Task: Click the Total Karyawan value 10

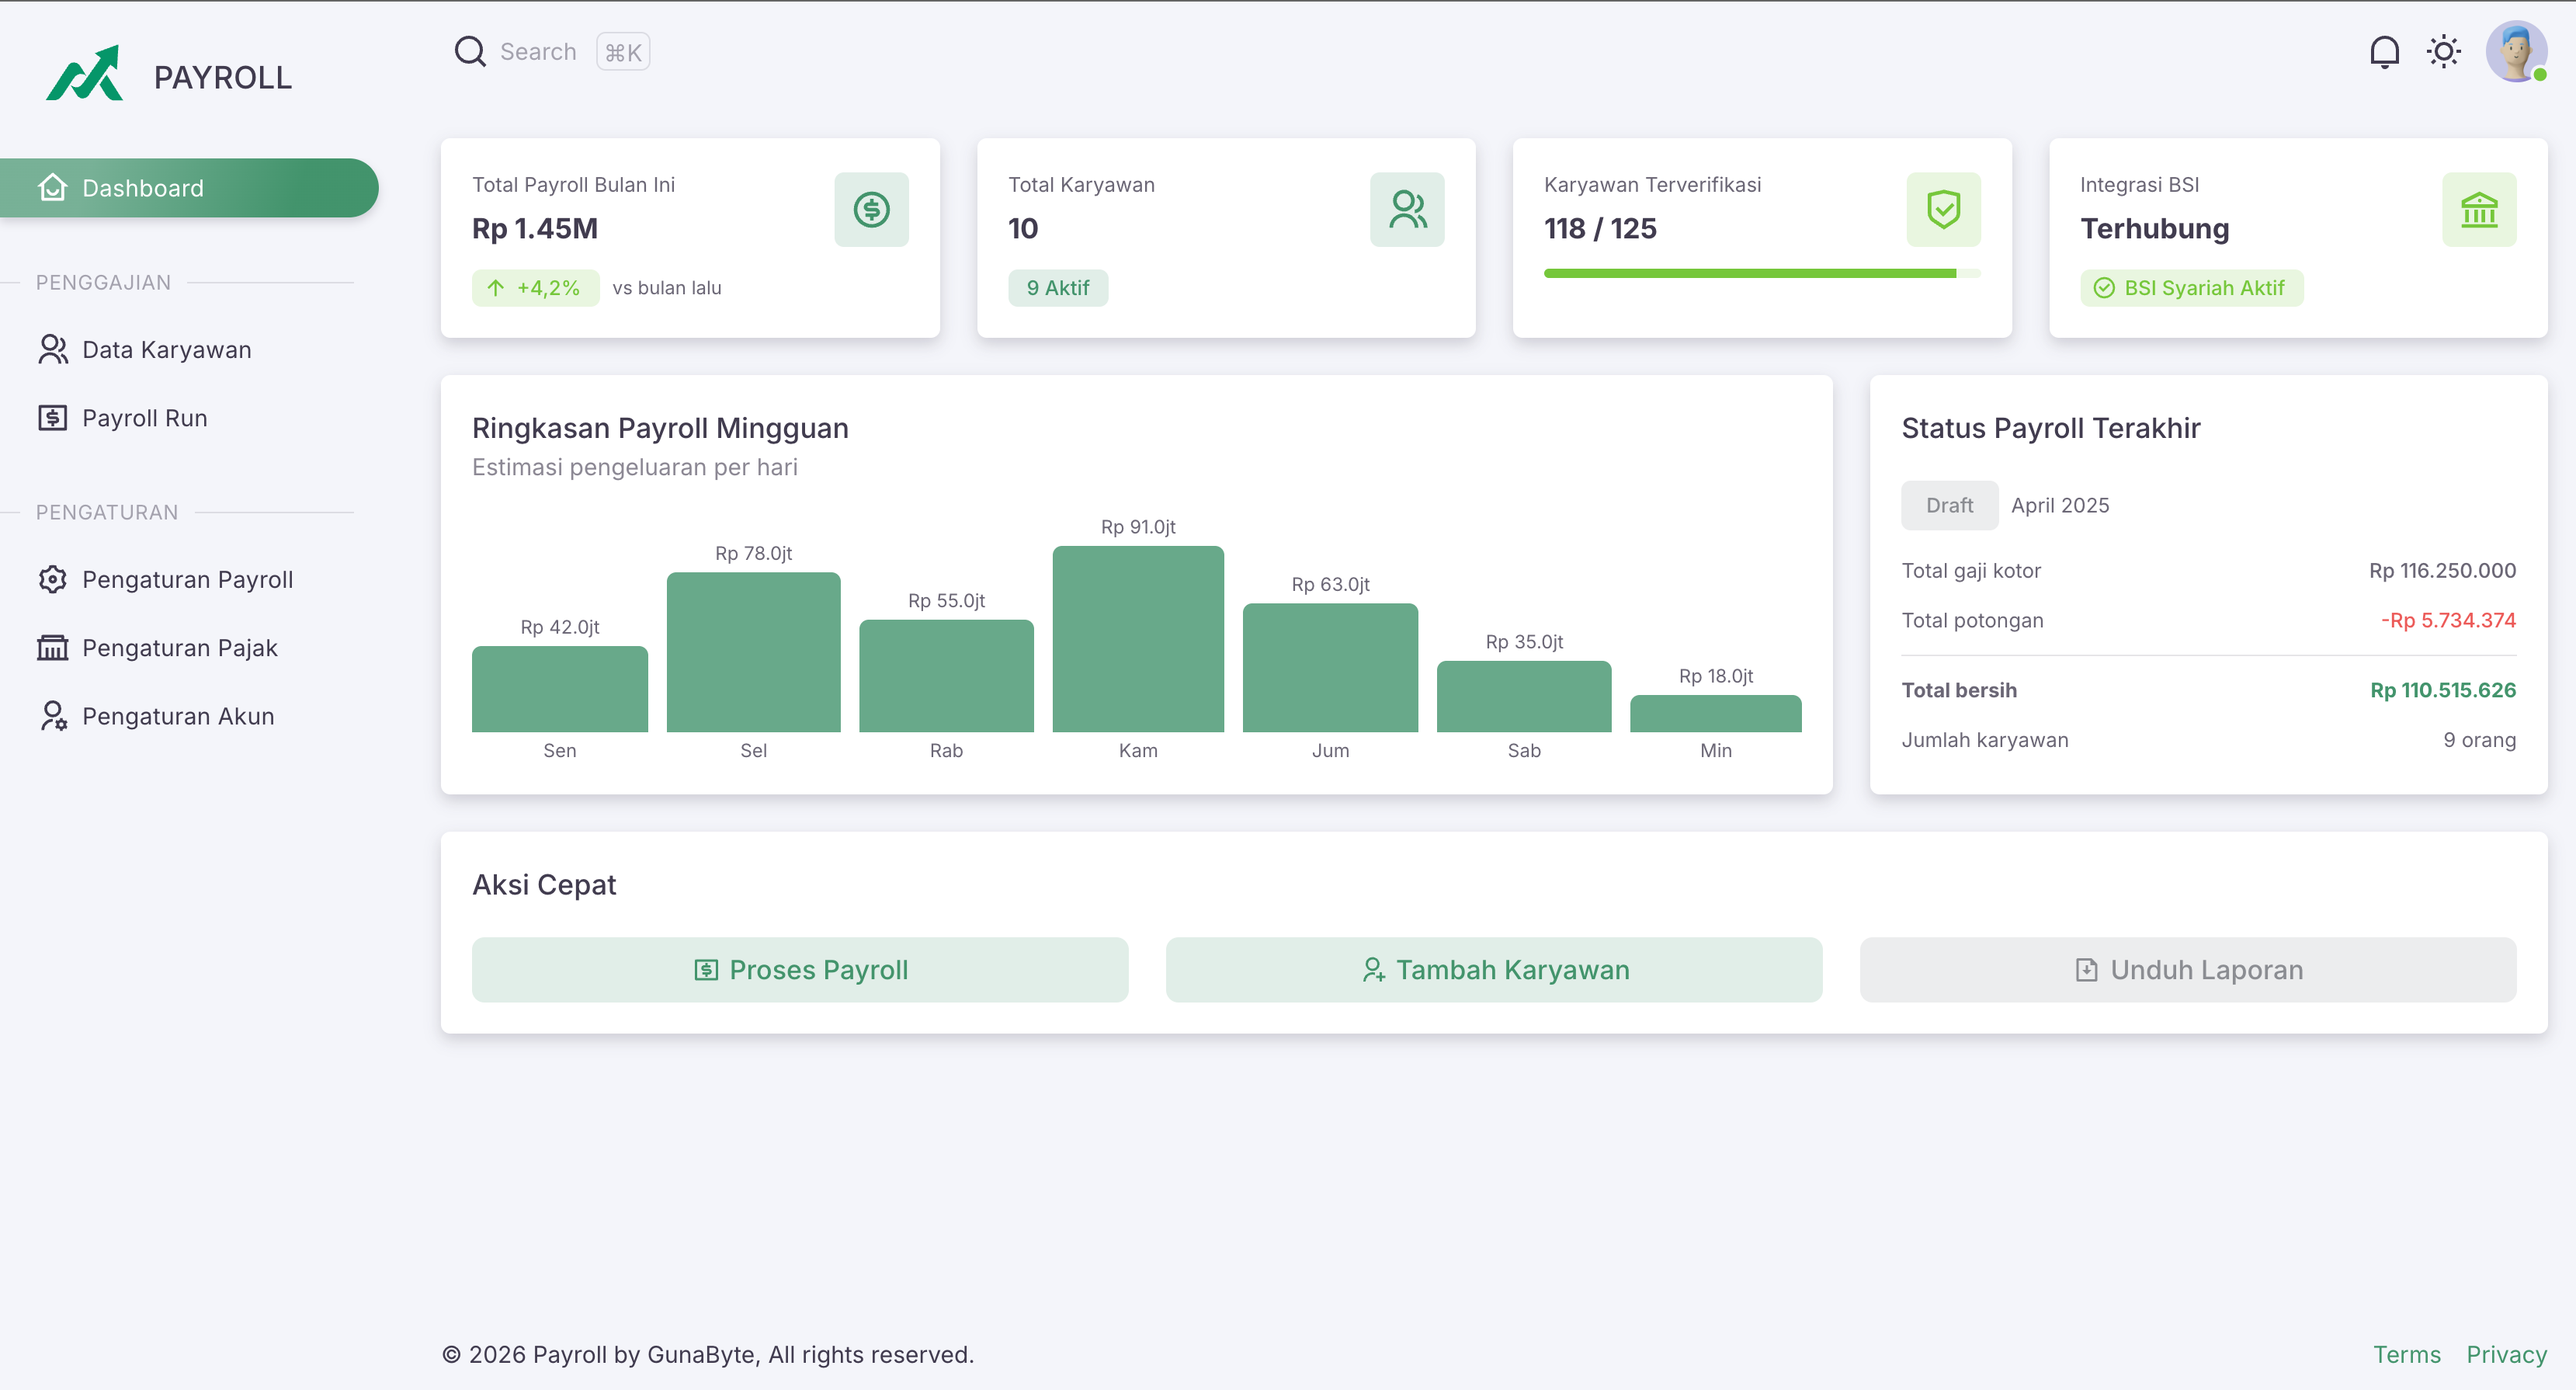Action: pyautogui.click(x=1023, y=229)
